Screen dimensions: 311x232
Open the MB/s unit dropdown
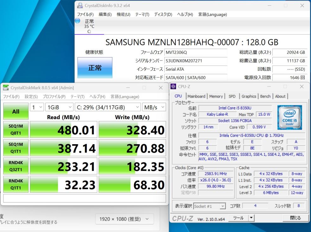pyautogui.click(x=154, y=107)
